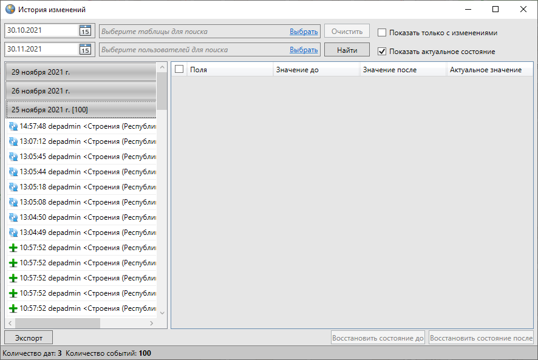
Task: Open calendar picker for start date 30.10.2021
Action: 85,31
